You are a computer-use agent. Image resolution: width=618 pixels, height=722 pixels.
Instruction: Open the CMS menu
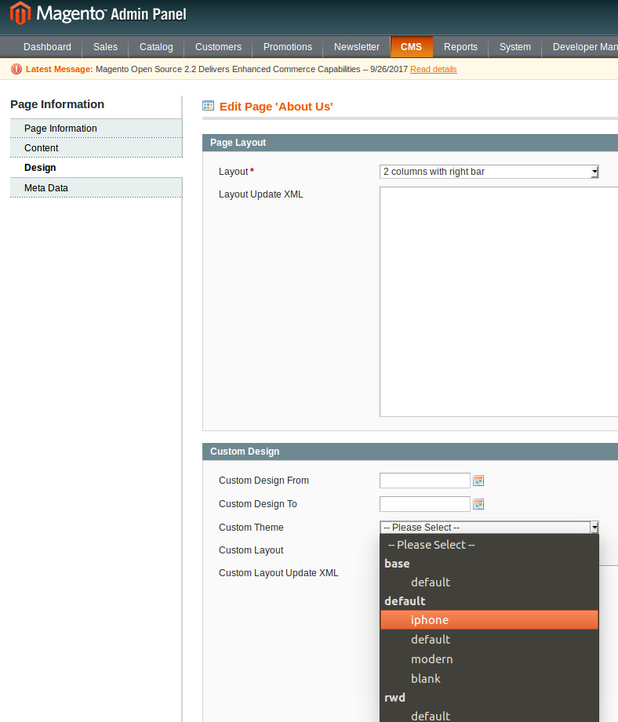[x=411, y=47]
